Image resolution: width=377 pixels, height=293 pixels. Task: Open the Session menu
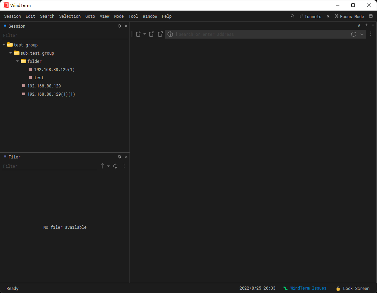(x=13, y=16)
